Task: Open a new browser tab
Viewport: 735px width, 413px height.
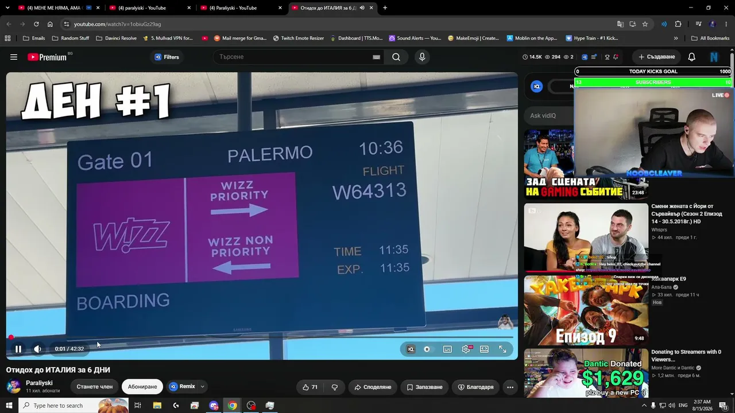Action: (385, 8)
